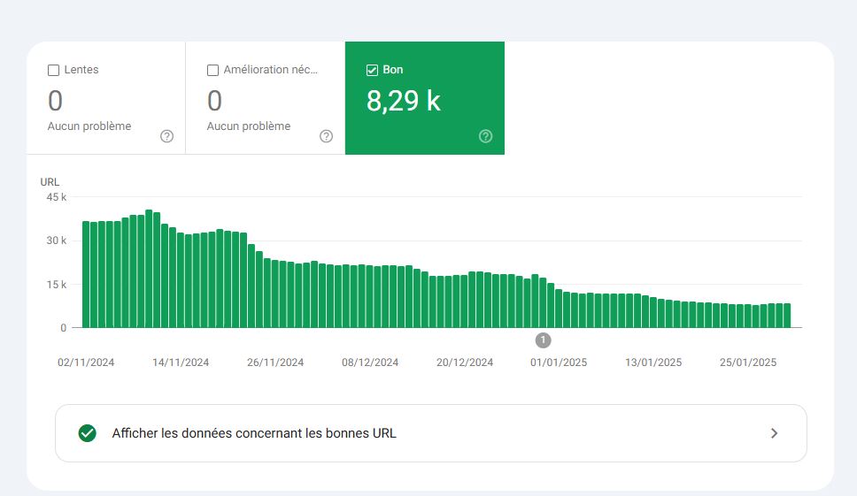This screenshot has width=857, height=496.
Task: Select the green Bon card showing 8,29 k
Action: tap(425, 98)
